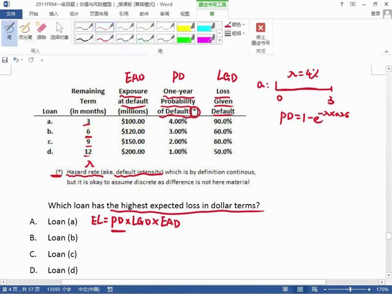Change language 中文(中国) in status bar
392x294 pixels.
point(89,289)
